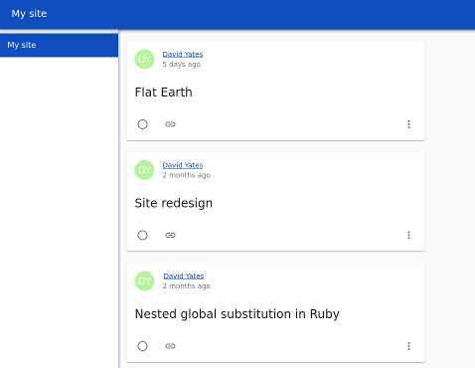Click DY avatar on Flat Earth card
Image resolution: width=475 pixels, height=368 pixels.
[144, 60]
